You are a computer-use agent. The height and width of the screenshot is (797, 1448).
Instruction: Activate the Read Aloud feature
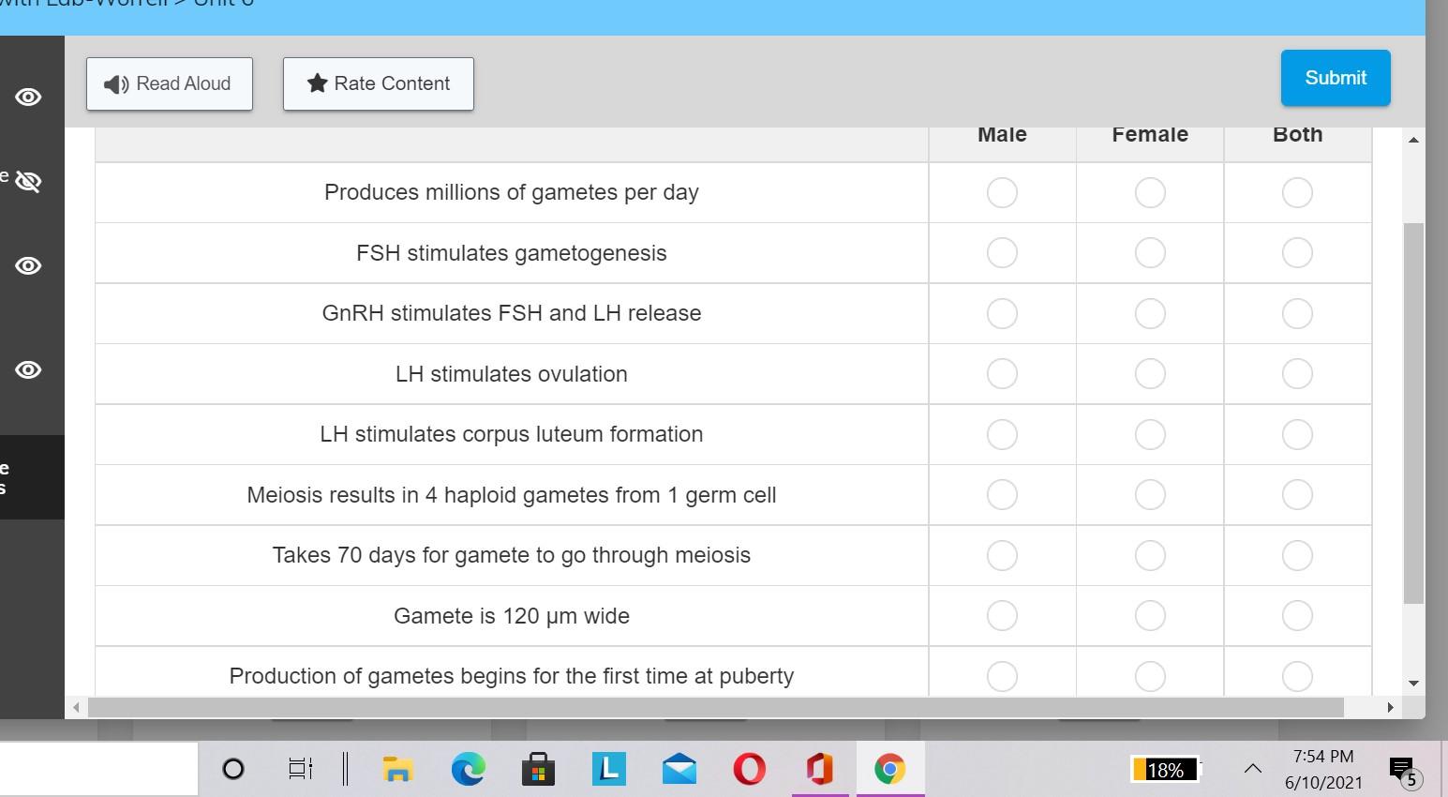click(x=169, y=83)
